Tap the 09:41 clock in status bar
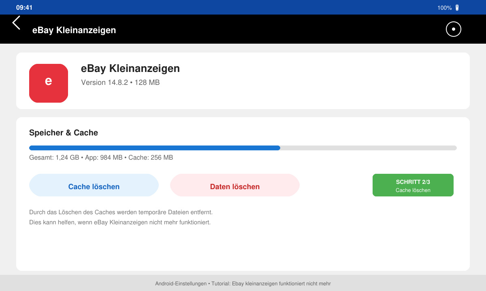This screenshot has height=291, width=486. (x=24, y=8)
